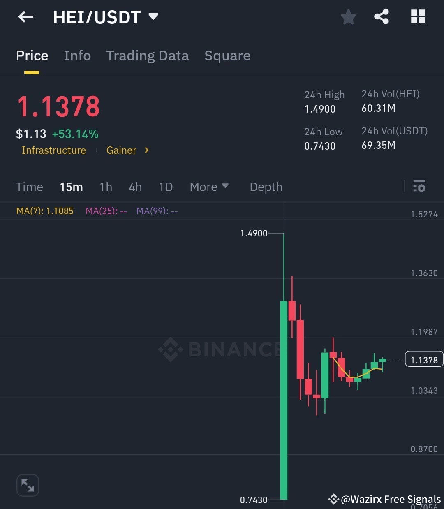The height and width of the screenshot is (509, 444).
Task: Expand the More timeframes dropdown
Action: click(x=209, y=187)
